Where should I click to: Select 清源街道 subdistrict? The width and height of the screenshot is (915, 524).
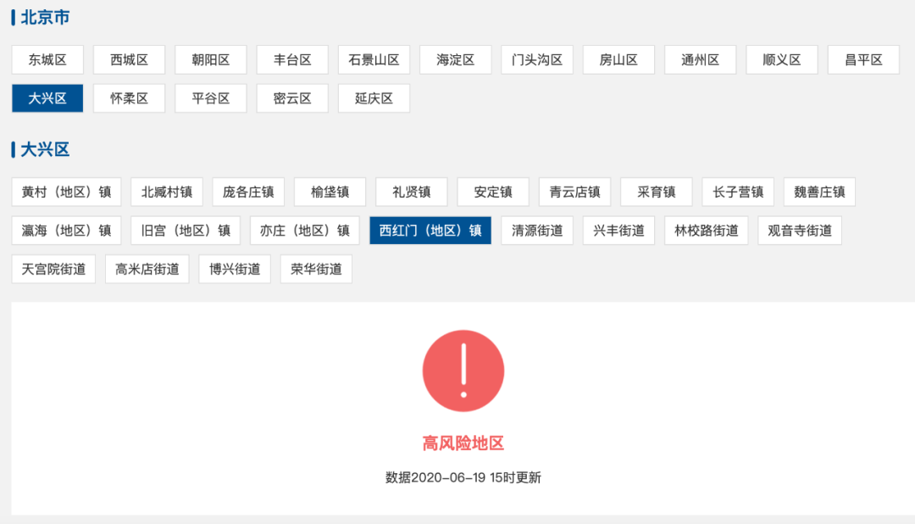pyautogui.click(x=537, y=231)
